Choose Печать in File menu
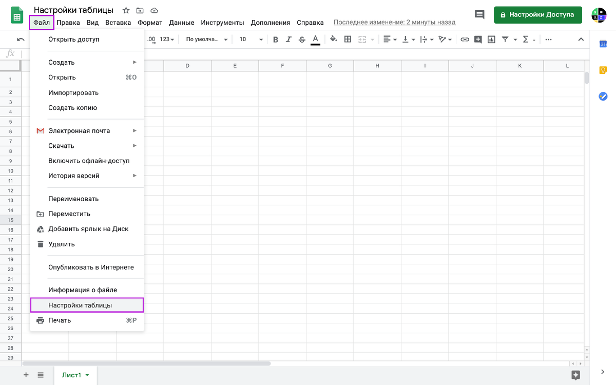This screenshot has width=616, height=385. pyautogui.click(x=87, y=320)
